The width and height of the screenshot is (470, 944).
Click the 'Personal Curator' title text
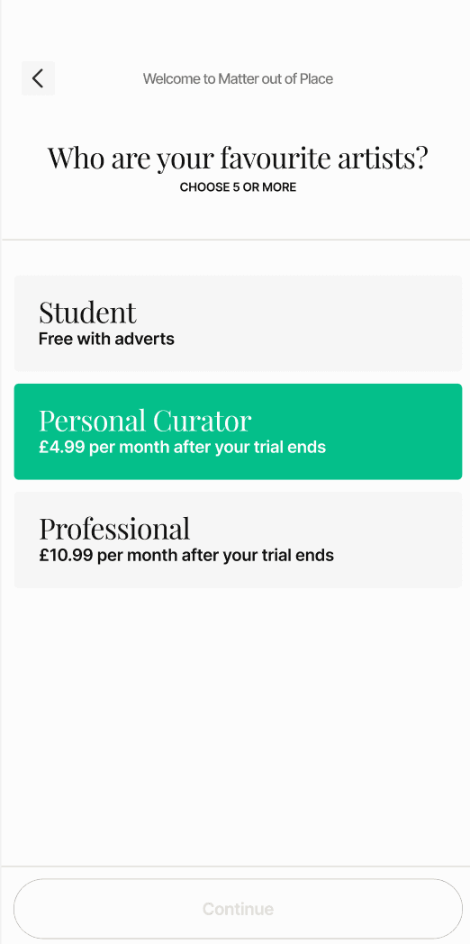[145, 421]
